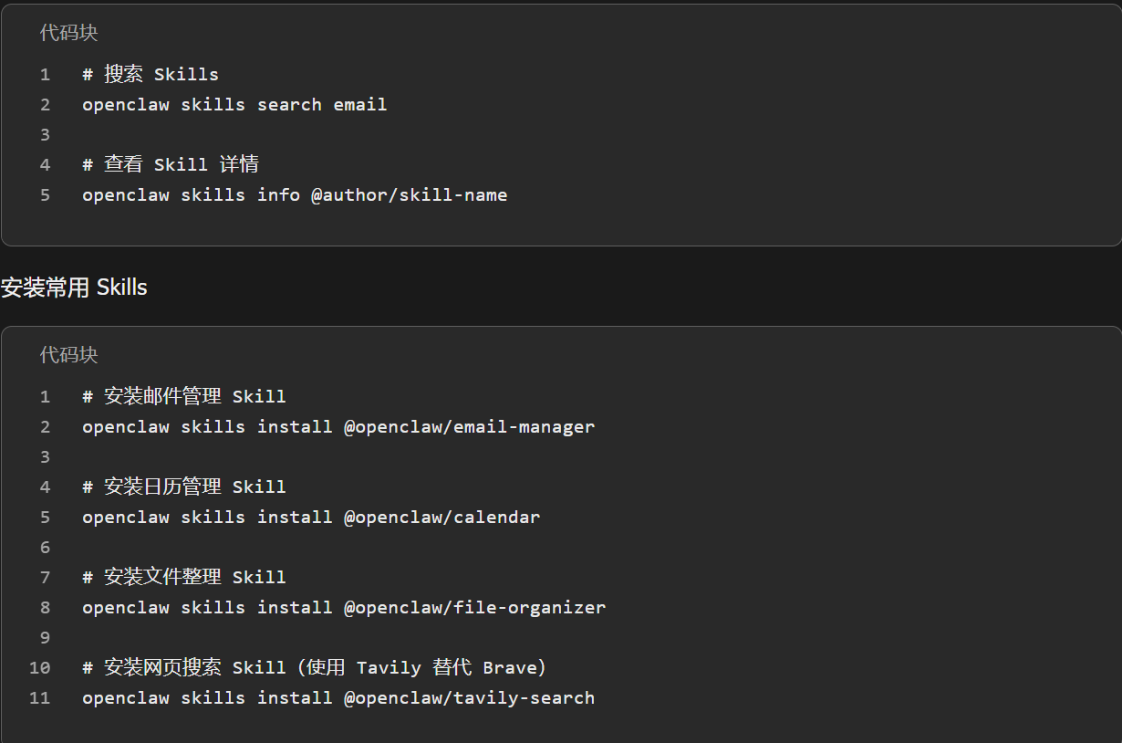Click the email-manager install command line

tap(338, 427)
